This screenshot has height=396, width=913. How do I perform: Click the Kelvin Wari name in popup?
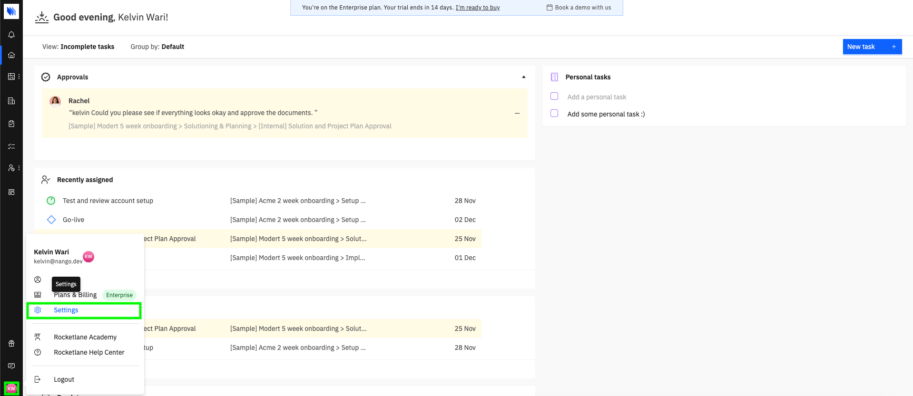51,252
